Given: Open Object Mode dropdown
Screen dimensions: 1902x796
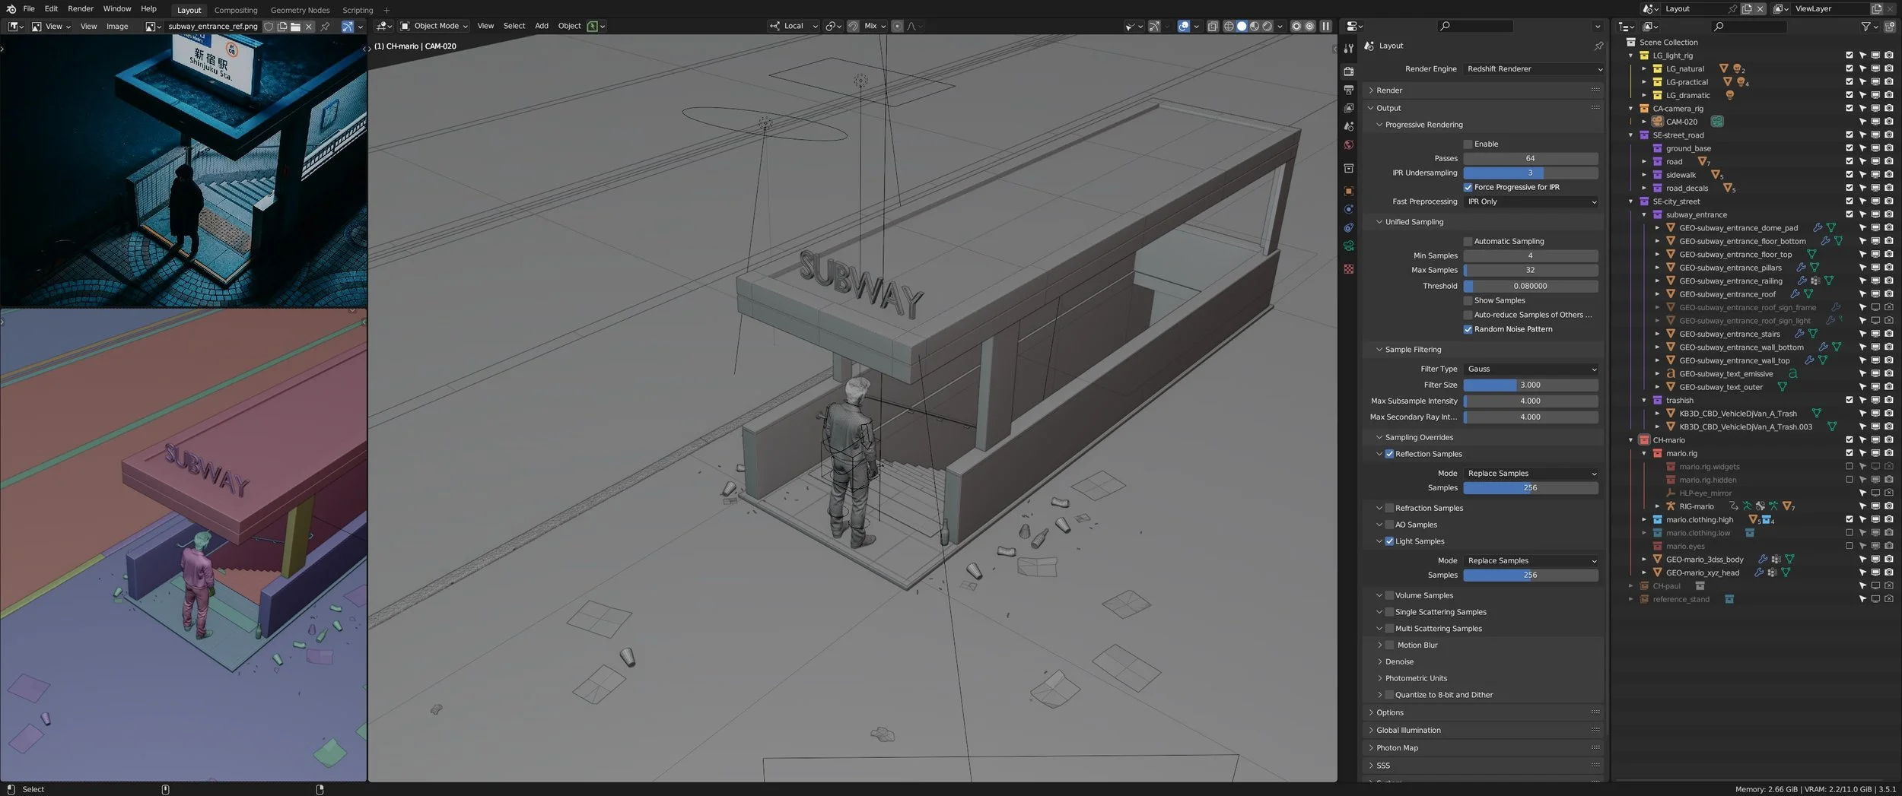Looking at the screenshot, I should point(434,26).
